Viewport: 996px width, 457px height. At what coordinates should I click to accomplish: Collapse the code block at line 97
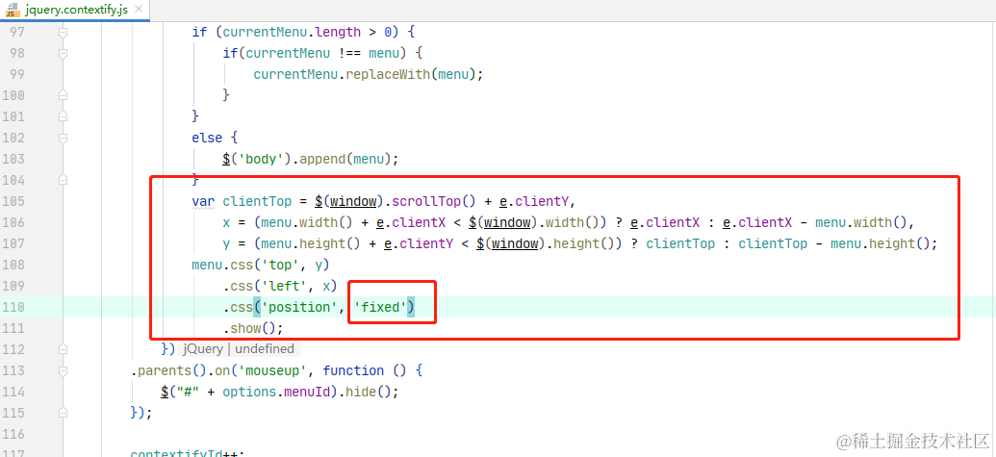[63, 32]
